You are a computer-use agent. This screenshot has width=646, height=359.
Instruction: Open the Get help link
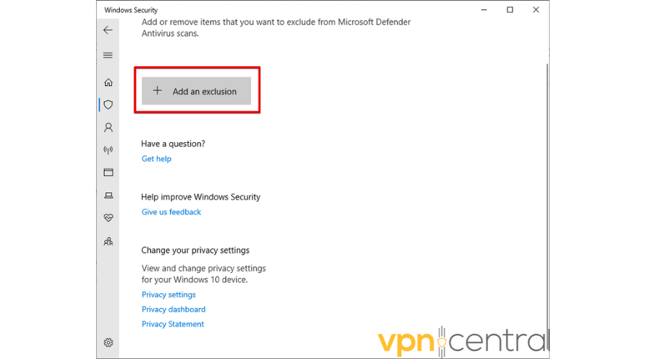(156, 159)
